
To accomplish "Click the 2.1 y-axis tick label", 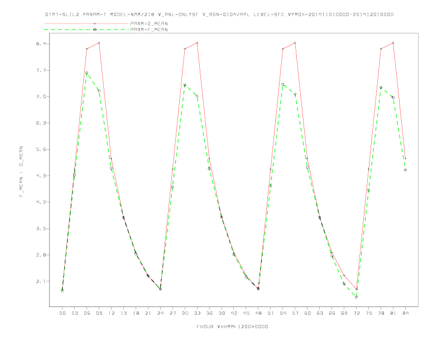I will [41, 281].
